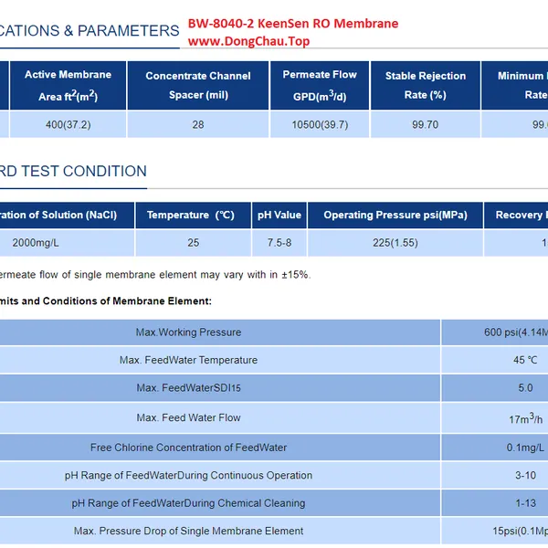Click the Free Chlorine Concentration of FeedWater row
Viewport: 548px width, 548px height.
coord(188,448)
